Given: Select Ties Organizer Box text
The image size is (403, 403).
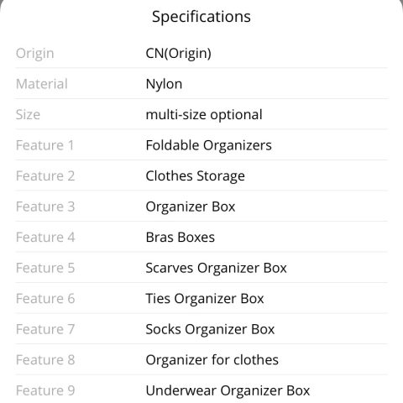Looking at the screenshot, I should 205,299.
